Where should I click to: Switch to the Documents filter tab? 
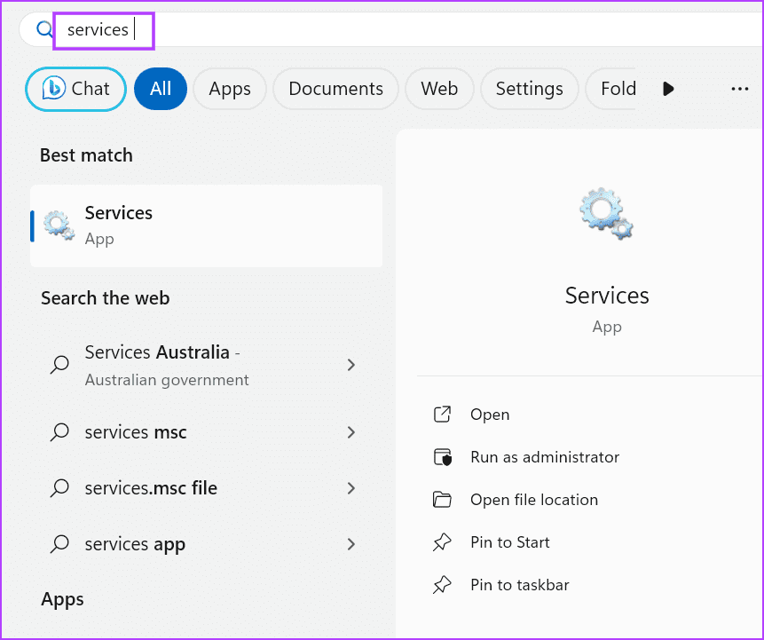[x=335, y=89]
